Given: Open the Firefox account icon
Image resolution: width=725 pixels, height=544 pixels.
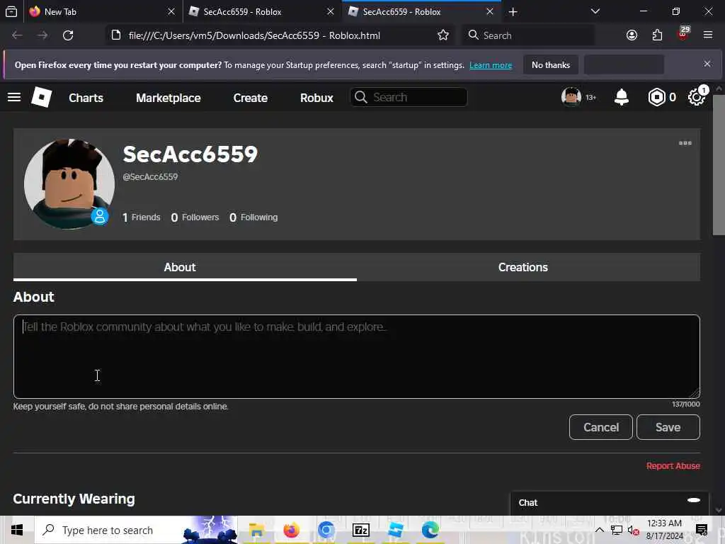Looking at the screenshot, I should tap(632, 35).
